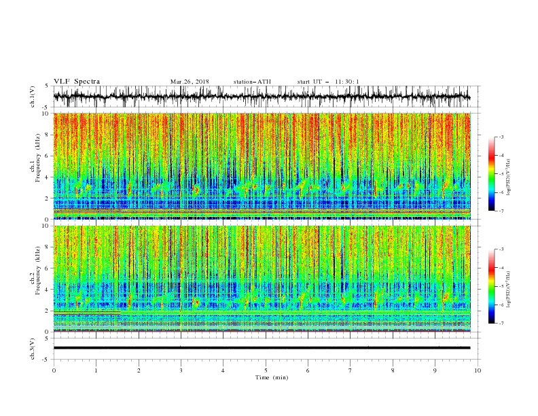Click time axis tick label "5"
The height and width of the screenshot is (416, 538).
point(266,370)
